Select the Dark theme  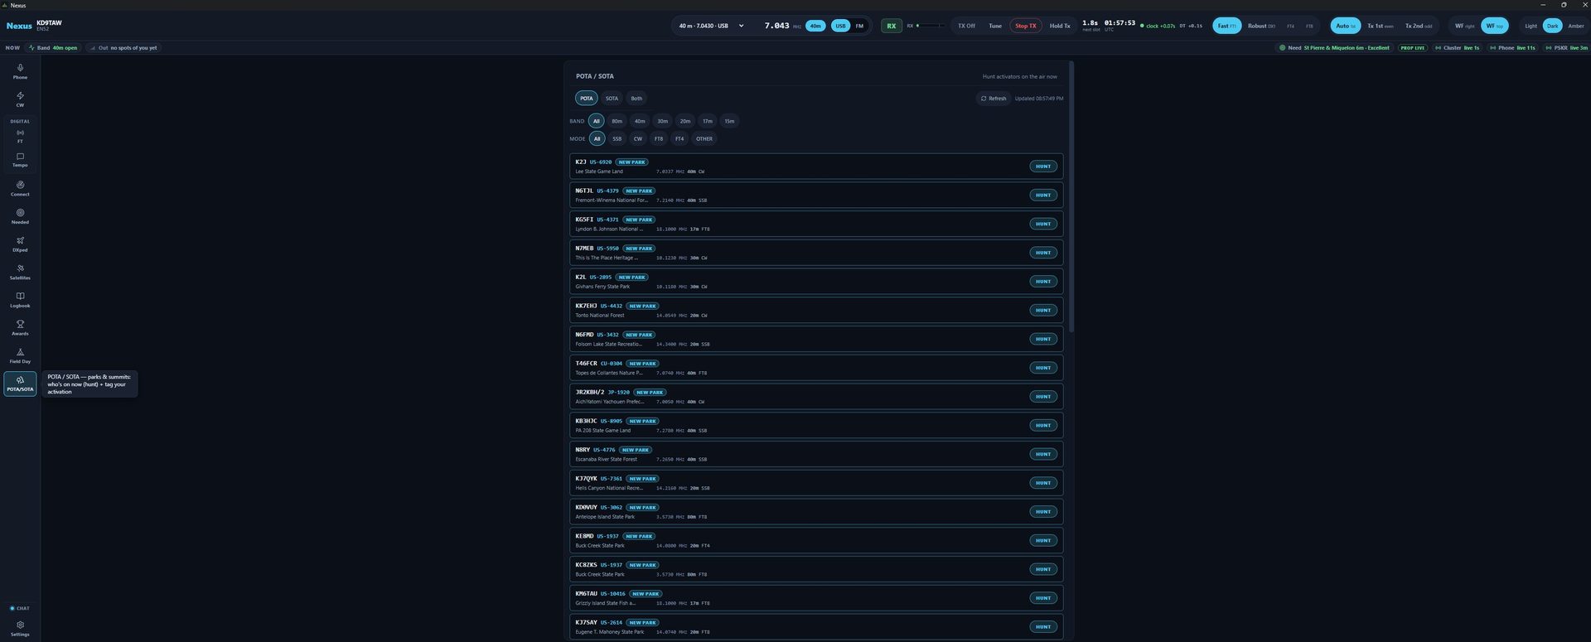click(1552, 26)
